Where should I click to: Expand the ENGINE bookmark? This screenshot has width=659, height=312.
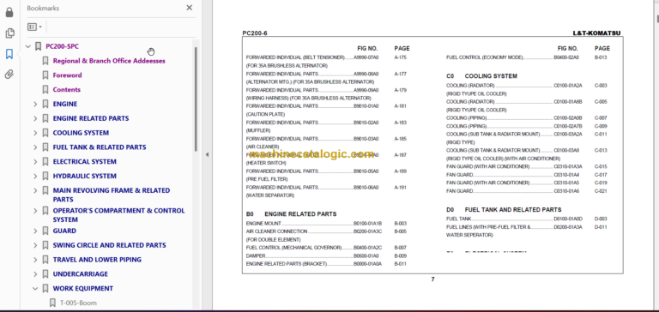click(x=35, y=104)
